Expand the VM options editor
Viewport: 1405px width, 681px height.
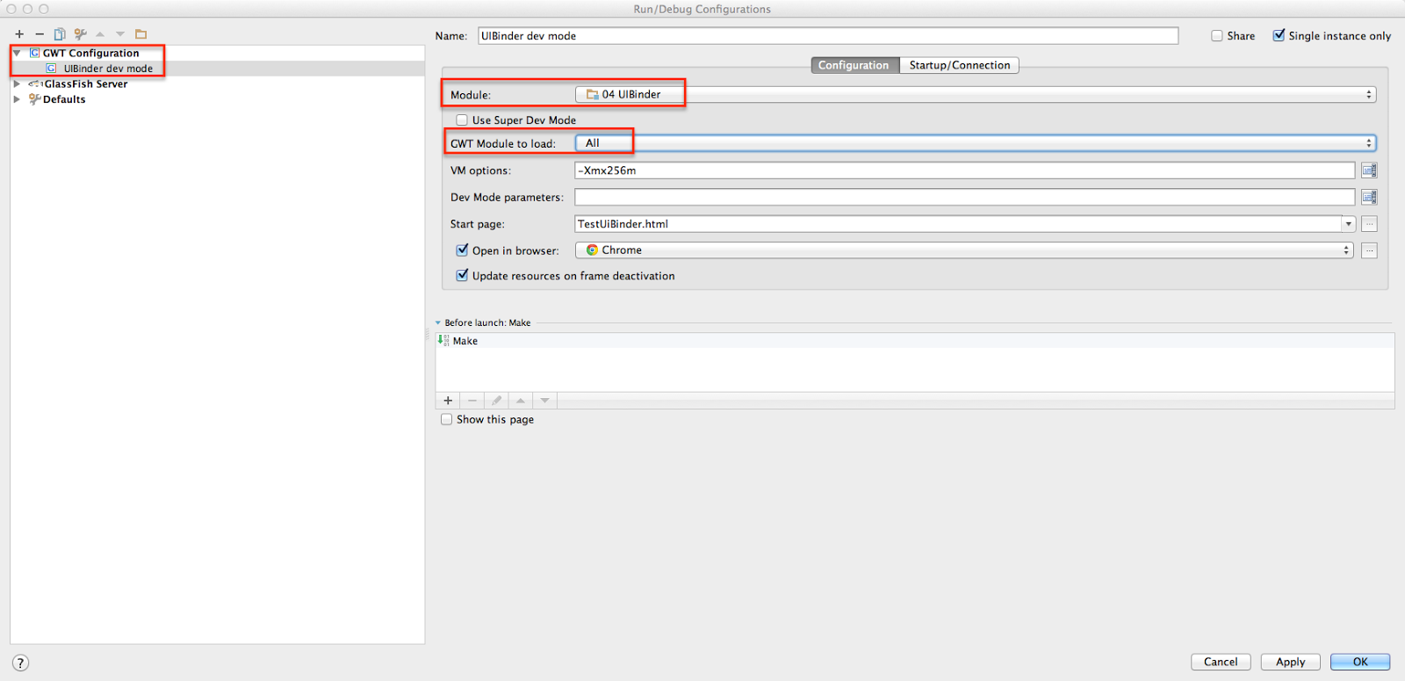(x=1369, y=170)
